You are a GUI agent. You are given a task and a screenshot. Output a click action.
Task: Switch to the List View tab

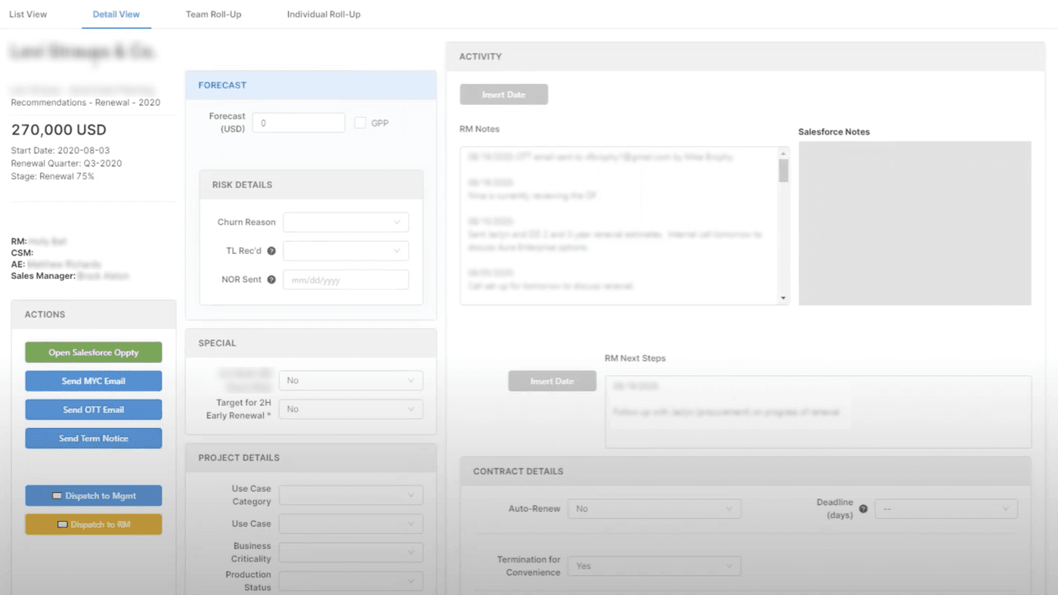click(28, 14)
